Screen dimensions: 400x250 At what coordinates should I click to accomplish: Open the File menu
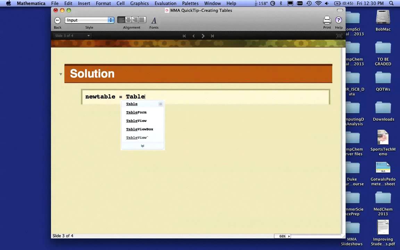(x=55, y=3)
